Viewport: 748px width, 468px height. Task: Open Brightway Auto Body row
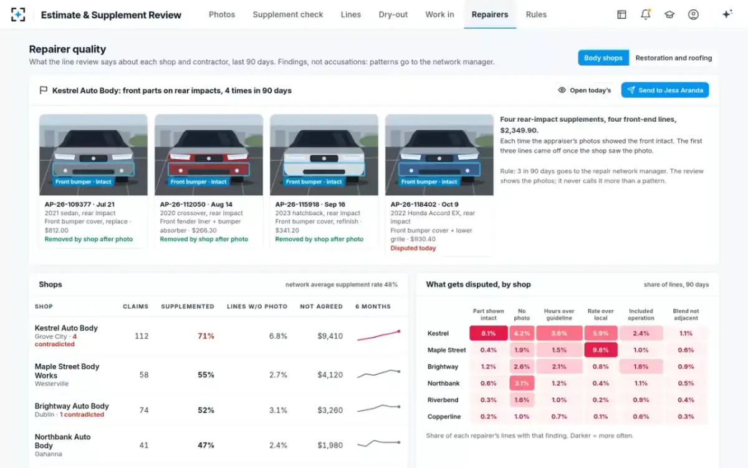pyautogui.click(x=218, y=410)
